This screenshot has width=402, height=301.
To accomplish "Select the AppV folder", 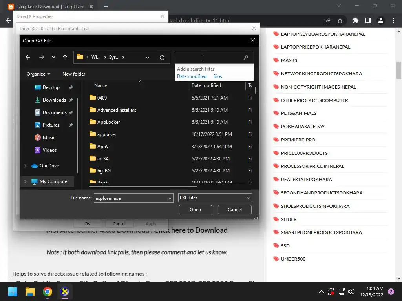I will [103, 147].
